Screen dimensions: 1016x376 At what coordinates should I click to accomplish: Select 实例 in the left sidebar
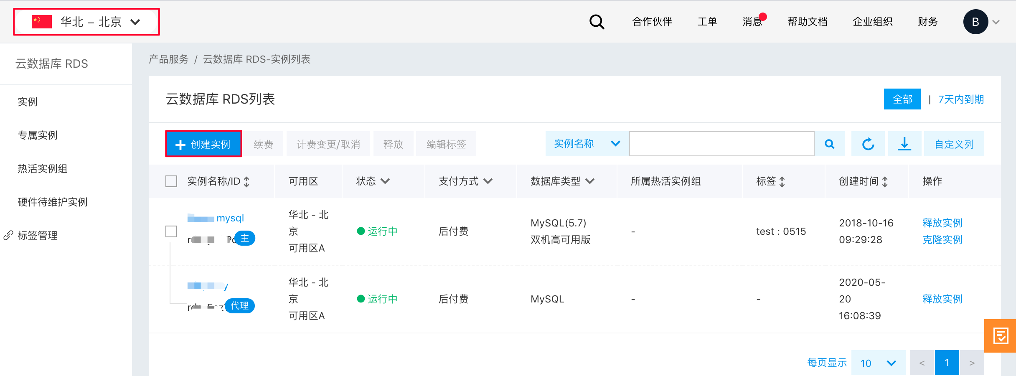28,102
